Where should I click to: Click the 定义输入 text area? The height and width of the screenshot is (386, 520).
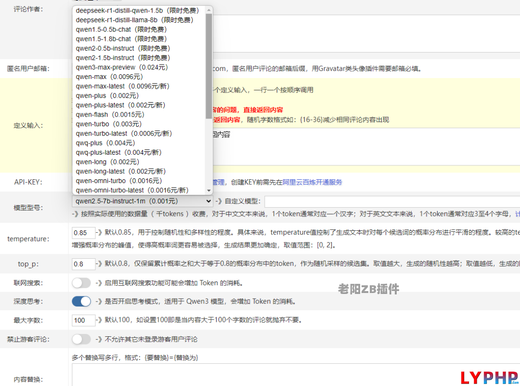(366, 146)
